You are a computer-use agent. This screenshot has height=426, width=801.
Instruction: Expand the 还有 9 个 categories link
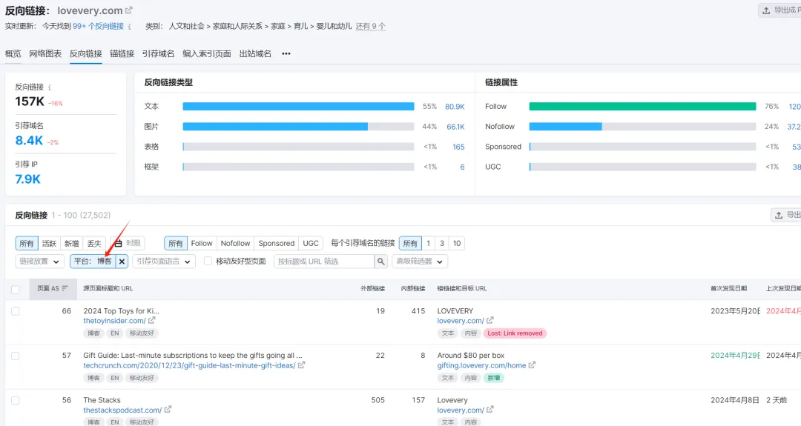370,27
